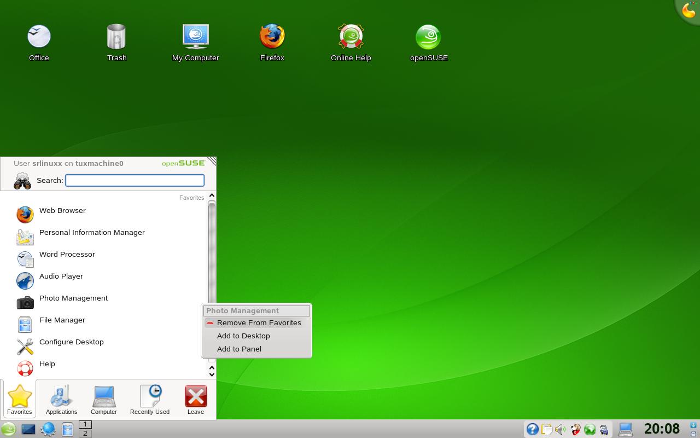Open Klipper clipboard in system tray
This screenshot has width=700, height=438.
pyautogui.click(x=547, y=429)
